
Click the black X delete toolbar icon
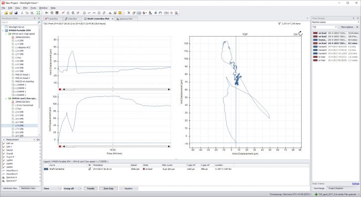(129, 13)
